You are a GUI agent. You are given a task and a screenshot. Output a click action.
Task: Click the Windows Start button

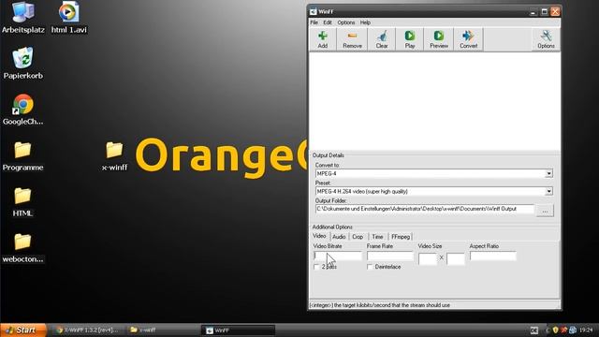[x=22, y=330]
